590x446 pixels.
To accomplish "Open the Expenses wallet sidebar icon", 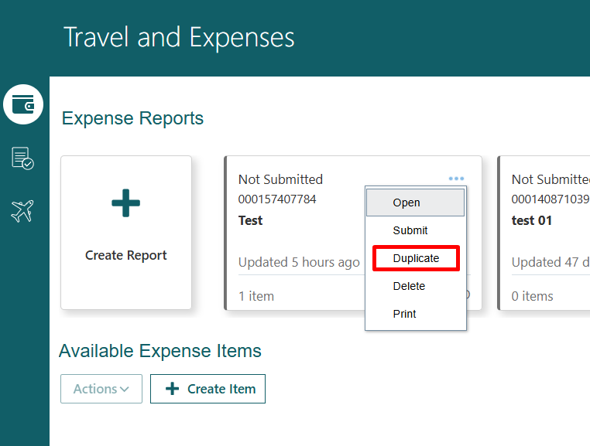I will pos(23,104).
